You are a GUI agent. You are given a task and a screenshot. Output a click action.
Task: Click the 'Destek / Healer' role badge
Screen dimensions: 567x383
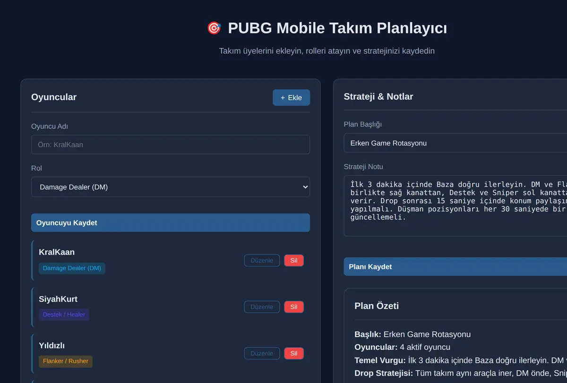[64, 315]
